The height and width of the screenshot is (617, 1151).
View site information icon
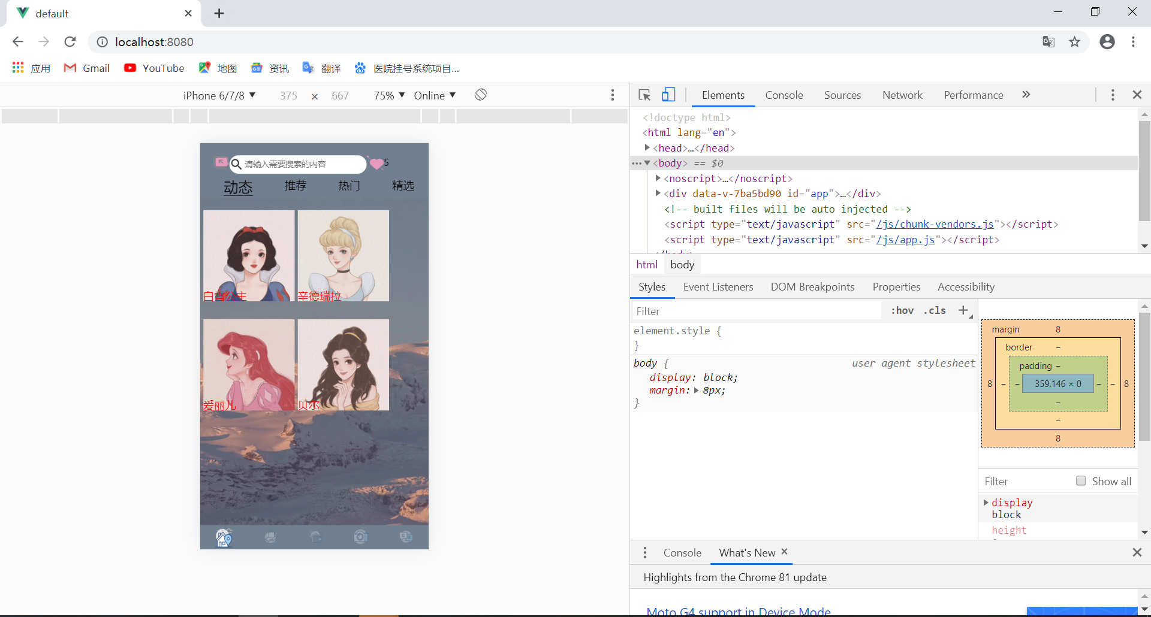(103, 42)
